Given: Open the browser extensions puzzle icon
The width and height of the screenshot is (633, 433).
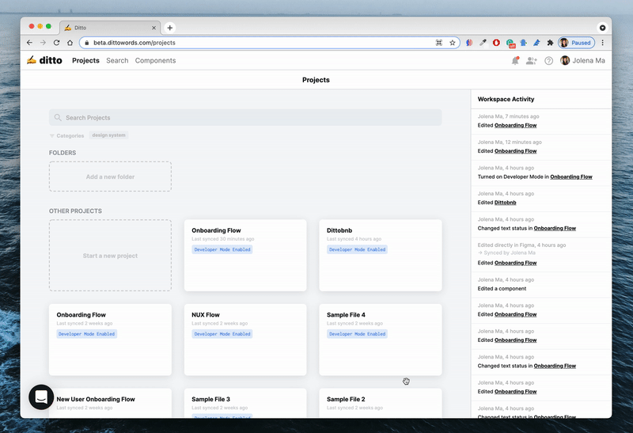Looking at the screenshot, I should tap(550, 43).
